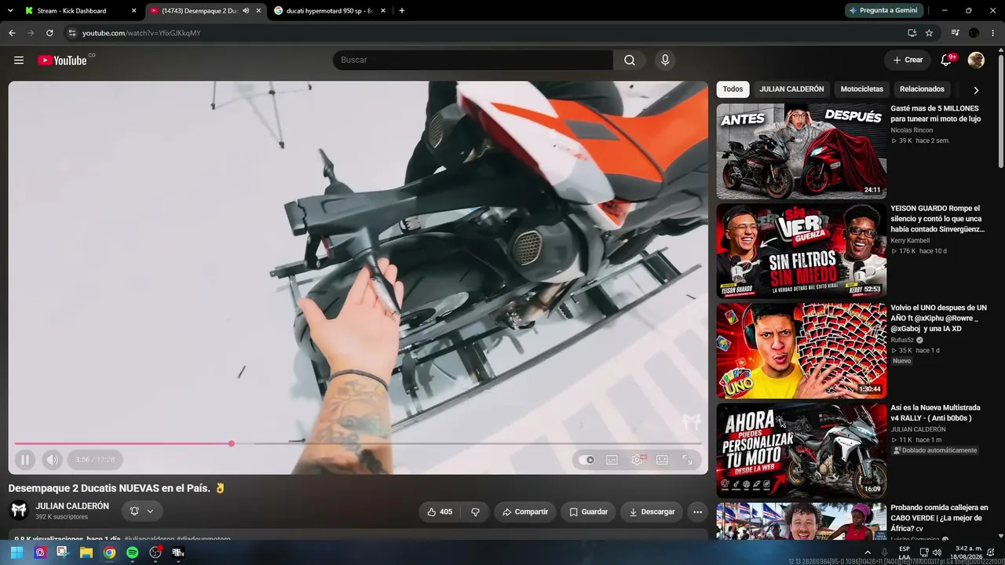Select the JULIAN CALDERÓN filter chip
The width and height of the screenshot is (1005, 565).
click(x=791, y=89)
